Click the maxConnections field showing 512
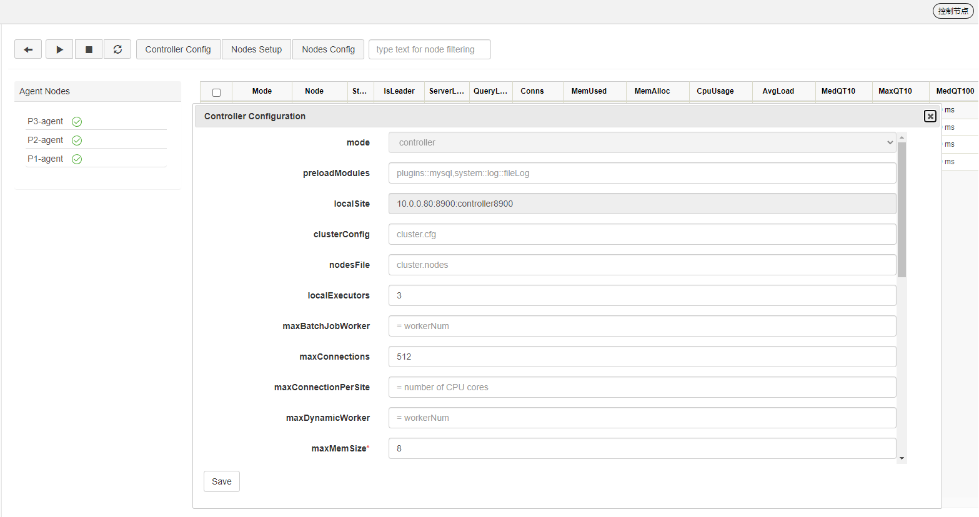Screen dimensions: 979x517 [x=642, y=357]
